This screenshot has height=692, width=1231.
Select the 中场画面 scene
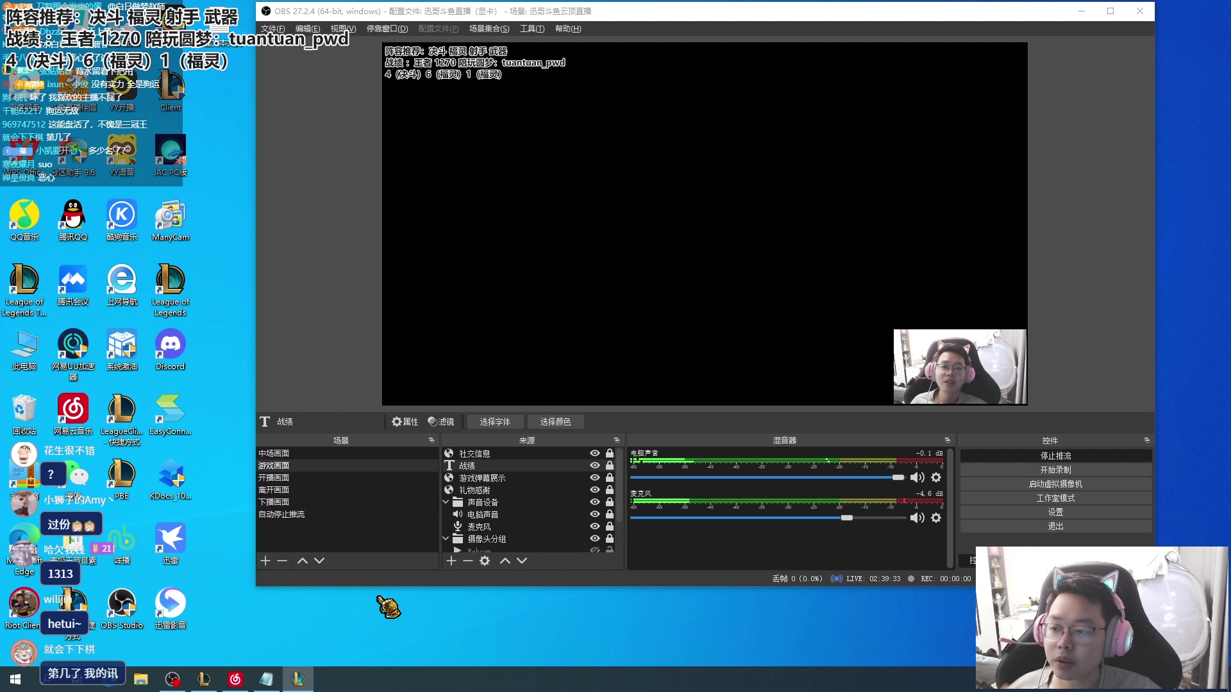pos(347,454)
